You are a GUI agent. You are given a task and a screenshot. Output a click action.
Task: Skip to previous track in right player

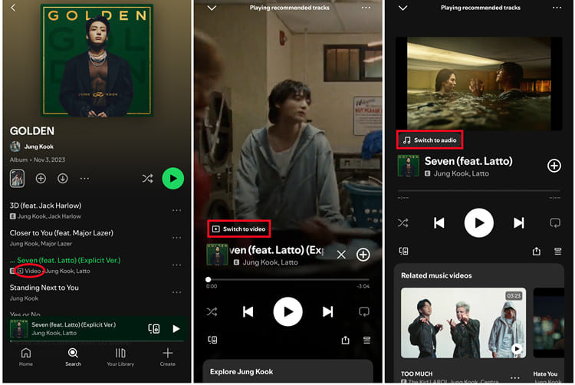439,223
